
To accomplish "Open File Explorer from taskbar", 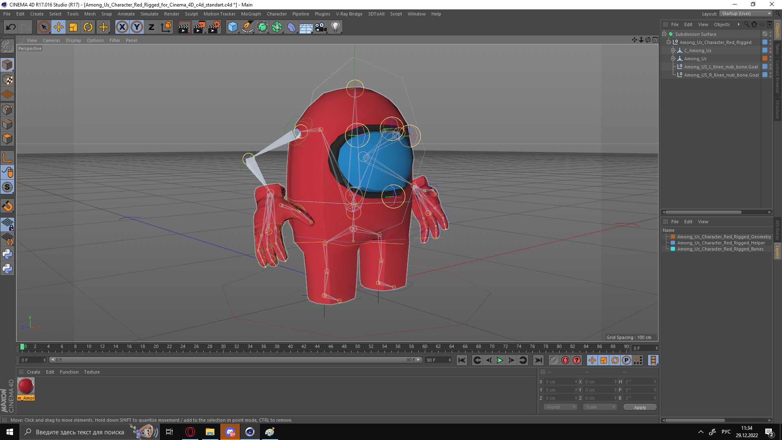I will (210, 432).
